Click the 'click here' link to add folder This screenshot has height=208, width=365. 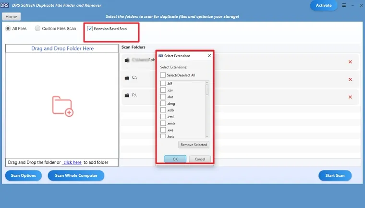(72, 162)
